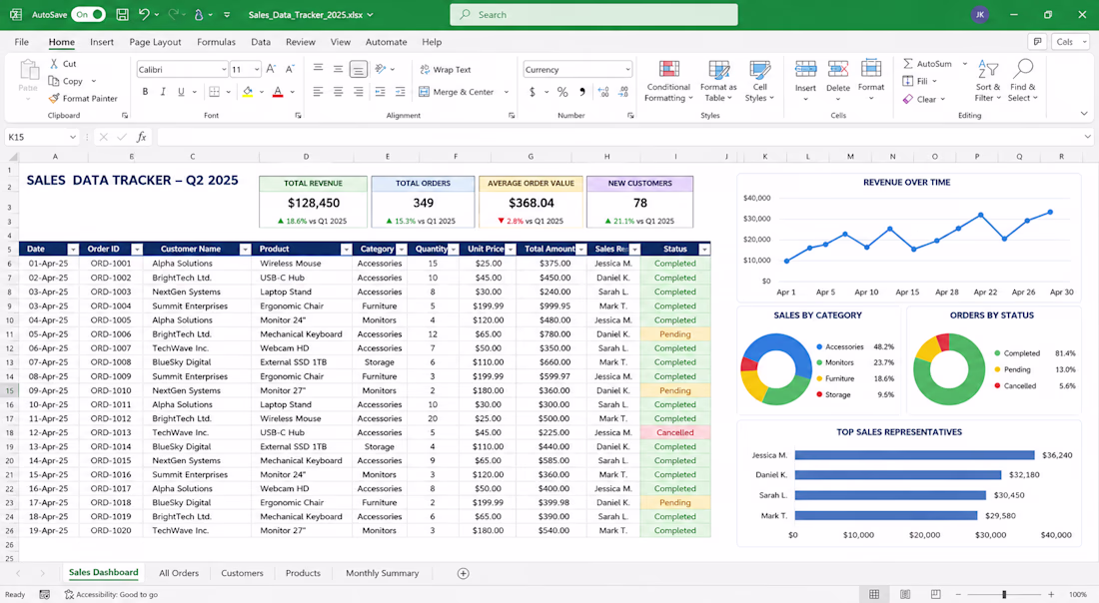
Task: Click the Font Color red A swatch
Action: [x=278, y=92]
